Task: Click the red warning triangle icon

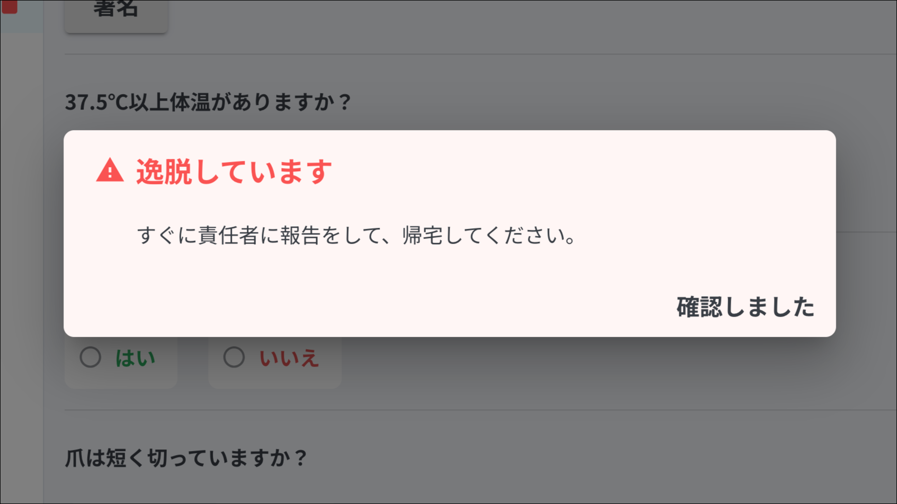Action: pyautogui.click(x=110, y=170)
